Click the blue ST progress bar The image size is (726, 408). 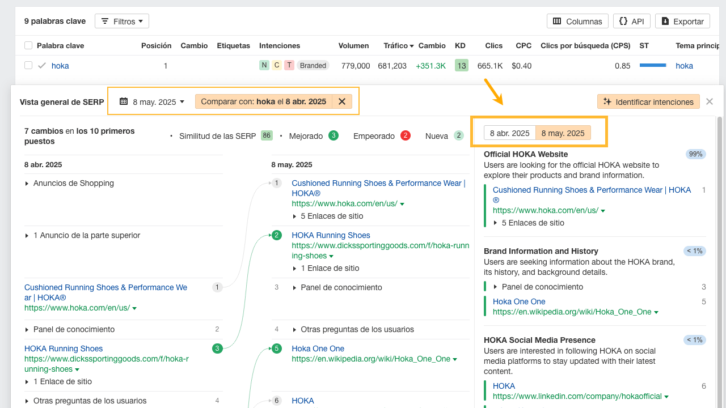pyautogui.click(x=653, y=65)
